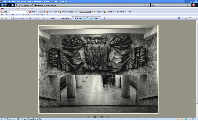
Task: Click the red stop loading icon
Action: [148, 5]
